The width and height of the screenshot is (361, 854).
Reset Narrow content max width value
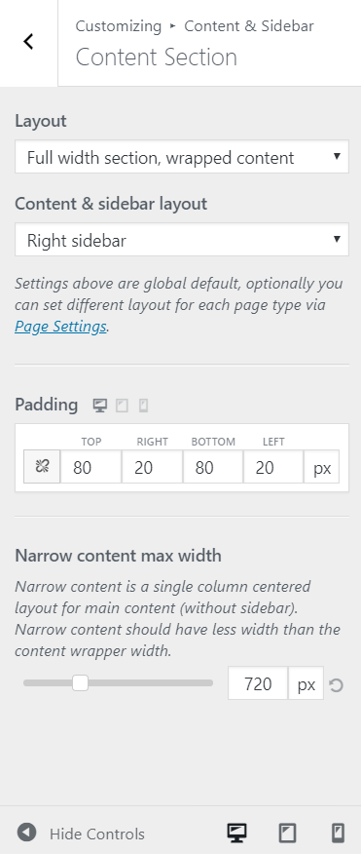[336, 684]
